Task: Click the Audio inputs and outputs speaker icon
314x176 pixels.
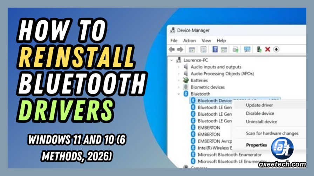Action: click(186, 66)
